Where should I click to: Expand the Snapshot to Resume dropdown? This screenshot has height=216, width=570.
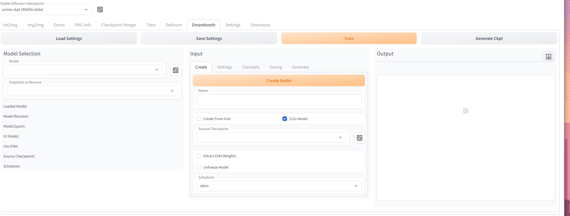coord(92,91)
